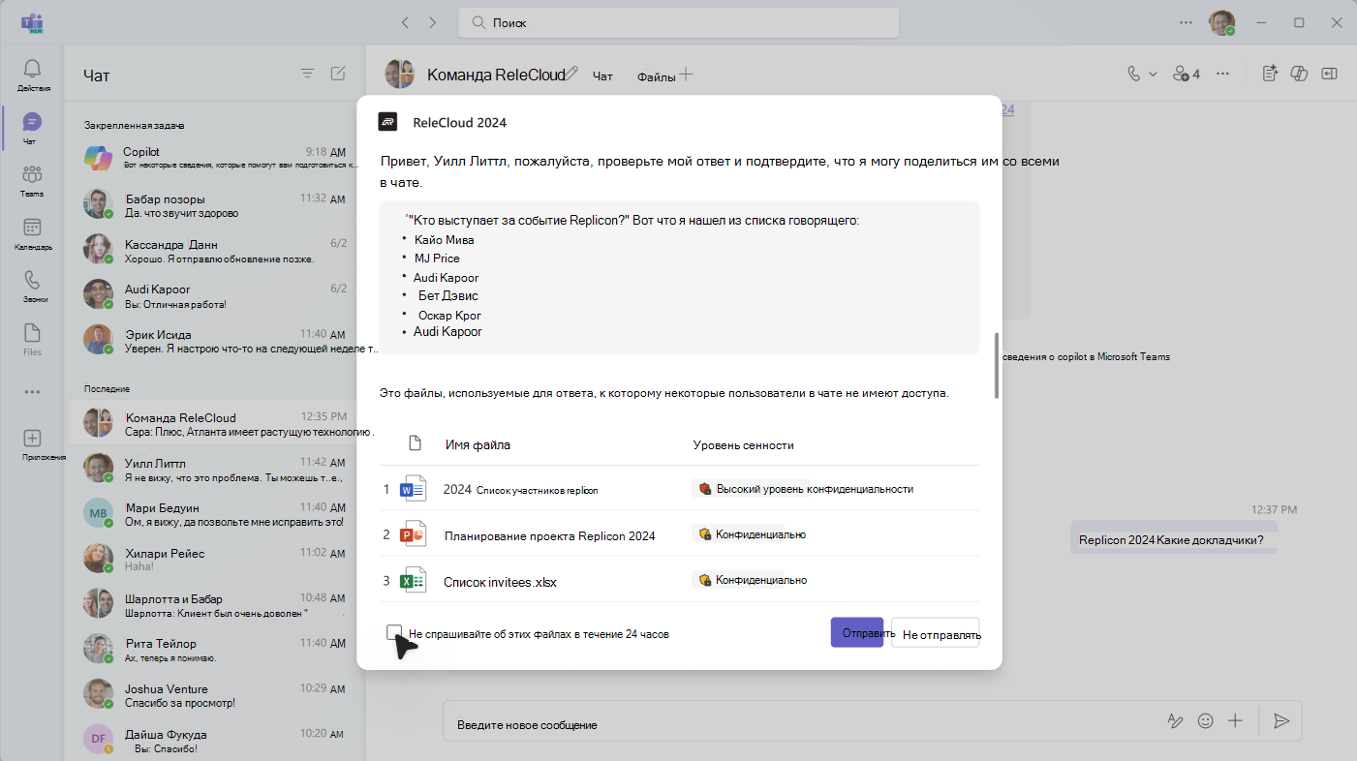Open the chat list filter icon
Screen dimensions: 1357x761
(307, 74)
